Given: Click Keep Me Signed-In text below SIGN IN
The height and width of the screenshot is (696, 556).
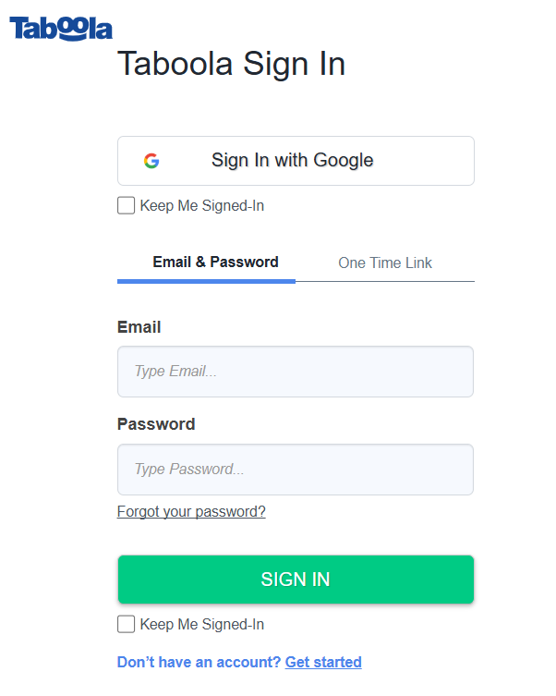Looking at the screenshot, I should (x=202, y=624).
